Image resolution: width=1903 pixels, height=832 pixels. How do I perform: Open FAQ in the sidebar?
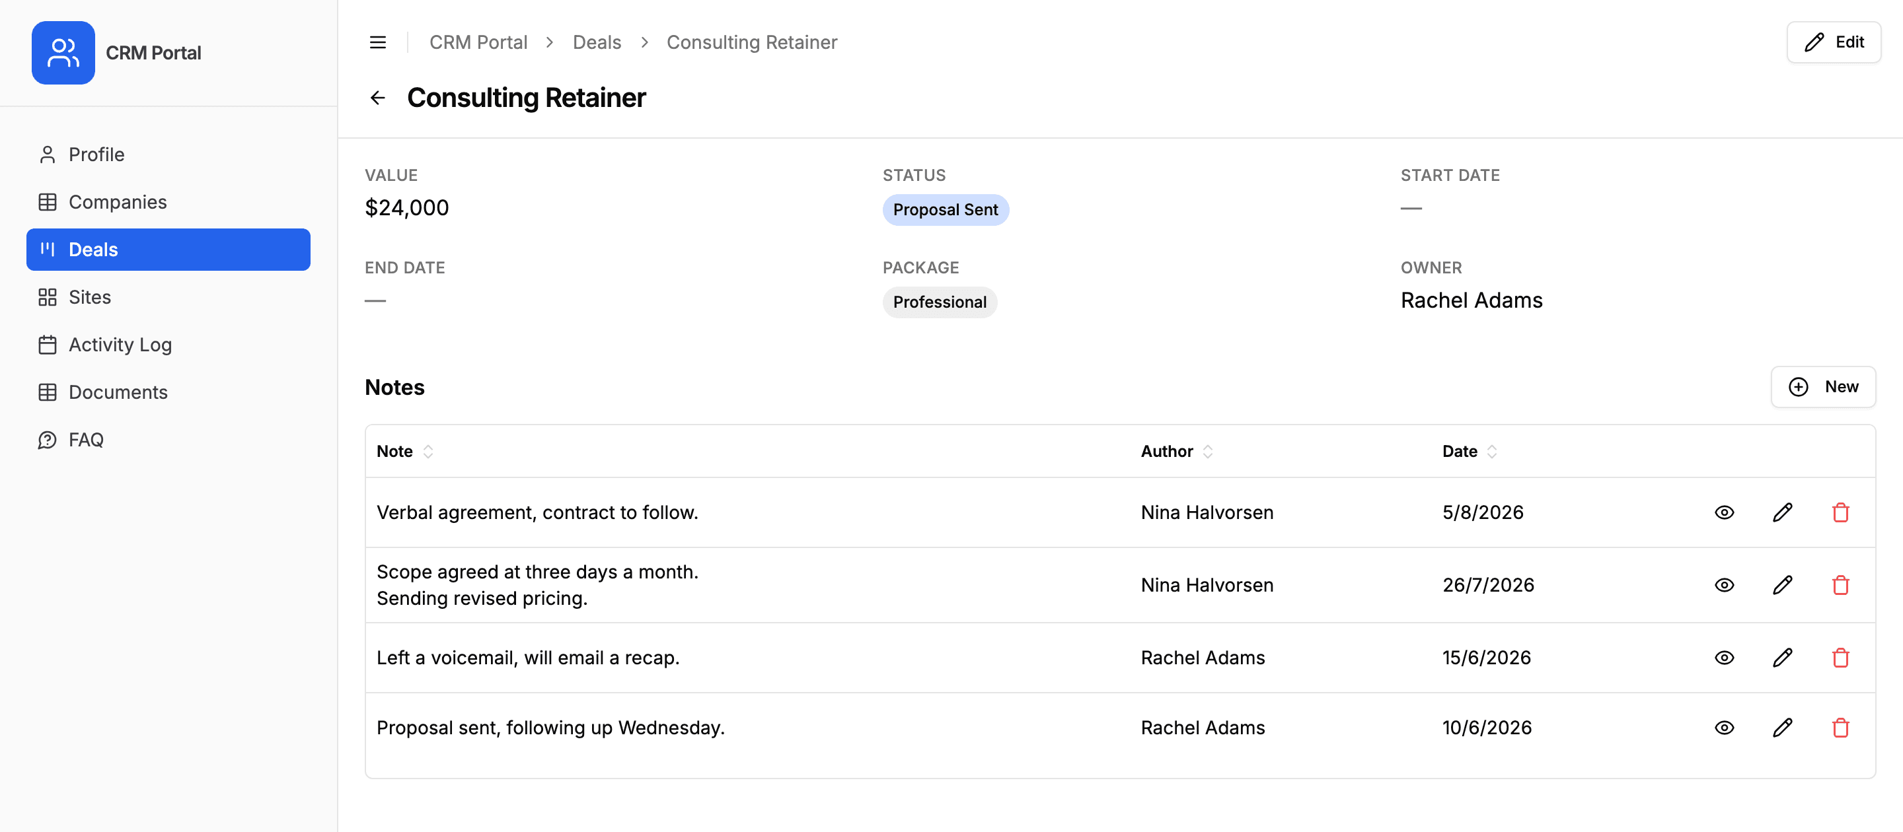tap(168, 440)
